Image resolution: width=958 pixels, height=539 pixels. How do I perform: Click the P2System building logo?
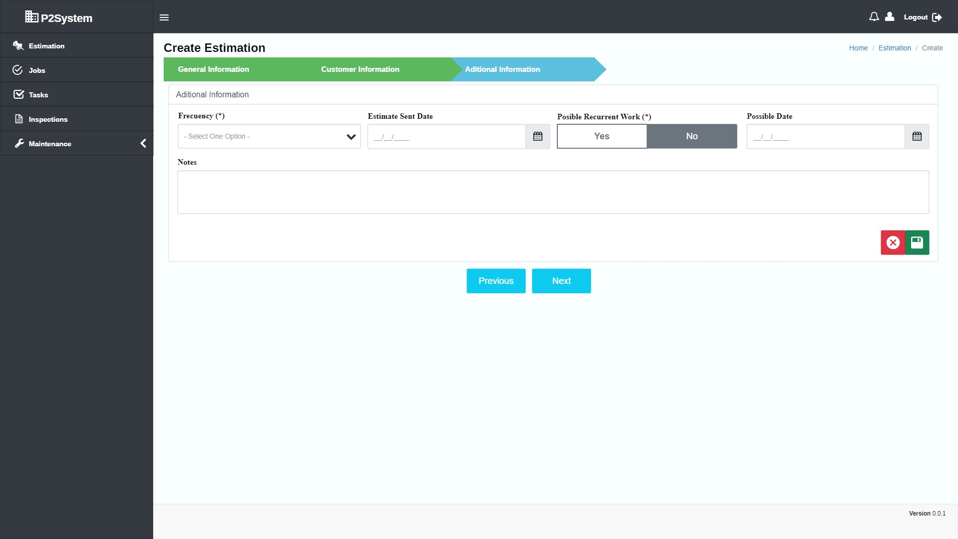(x=32, y=17)
